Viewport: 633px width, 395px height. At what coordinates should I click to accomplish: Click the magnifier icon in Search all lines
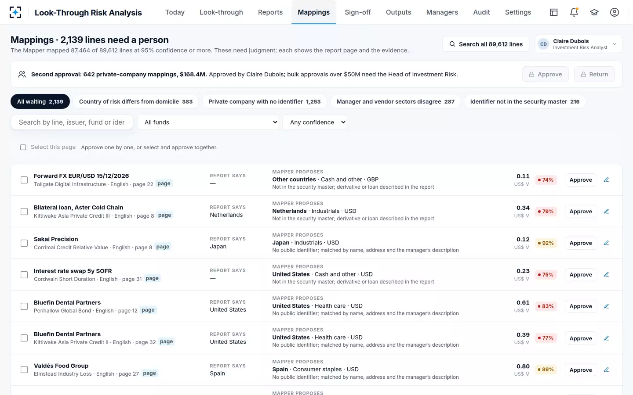pyautogui.click(x=452, y=44)
